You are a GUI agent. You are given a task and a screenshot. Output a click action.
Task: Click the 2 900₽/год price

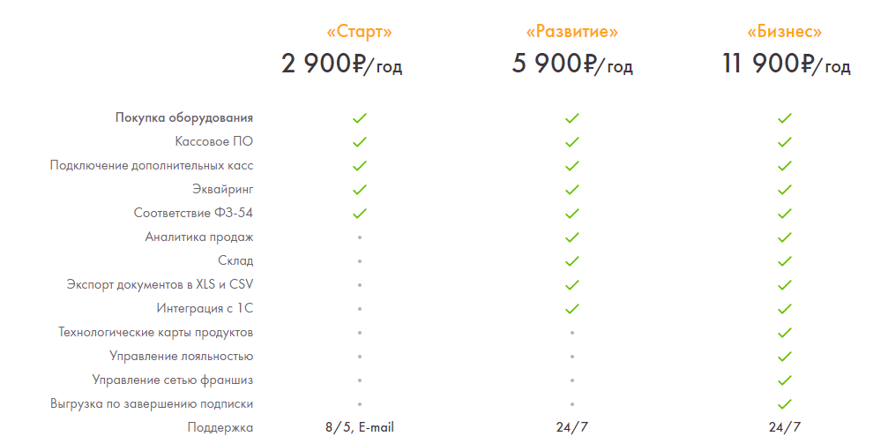[341, 64]
